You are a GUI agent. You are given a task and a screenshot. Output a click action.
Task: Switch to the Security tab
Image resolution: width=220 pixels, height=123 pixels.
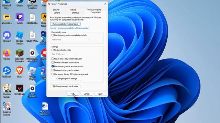tap(56, 10)
